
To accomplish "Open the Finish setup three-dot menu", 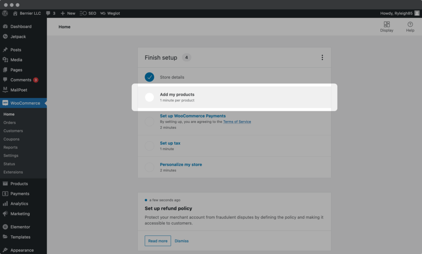I will click(x=322, y=58).
